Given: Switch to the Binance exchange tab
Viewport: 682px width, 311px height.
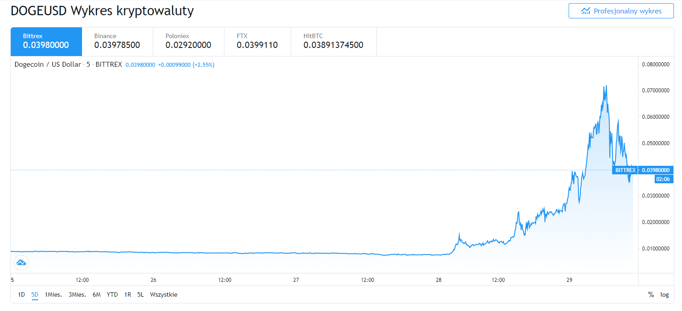Looking at the screenshot, I should pyautogui.click(x=117, y=42).
